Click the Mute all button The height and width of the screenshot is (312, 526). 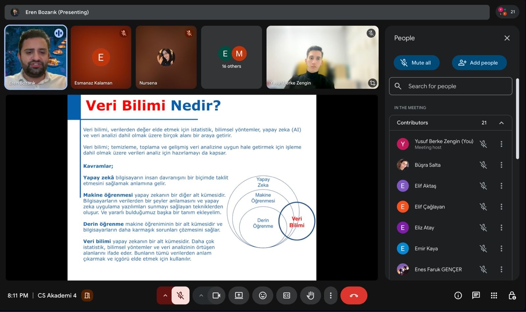[416, 63]
